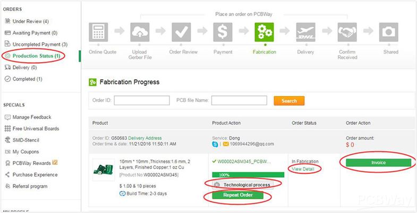Click the Shared camera icon

(x=388, y=32)
